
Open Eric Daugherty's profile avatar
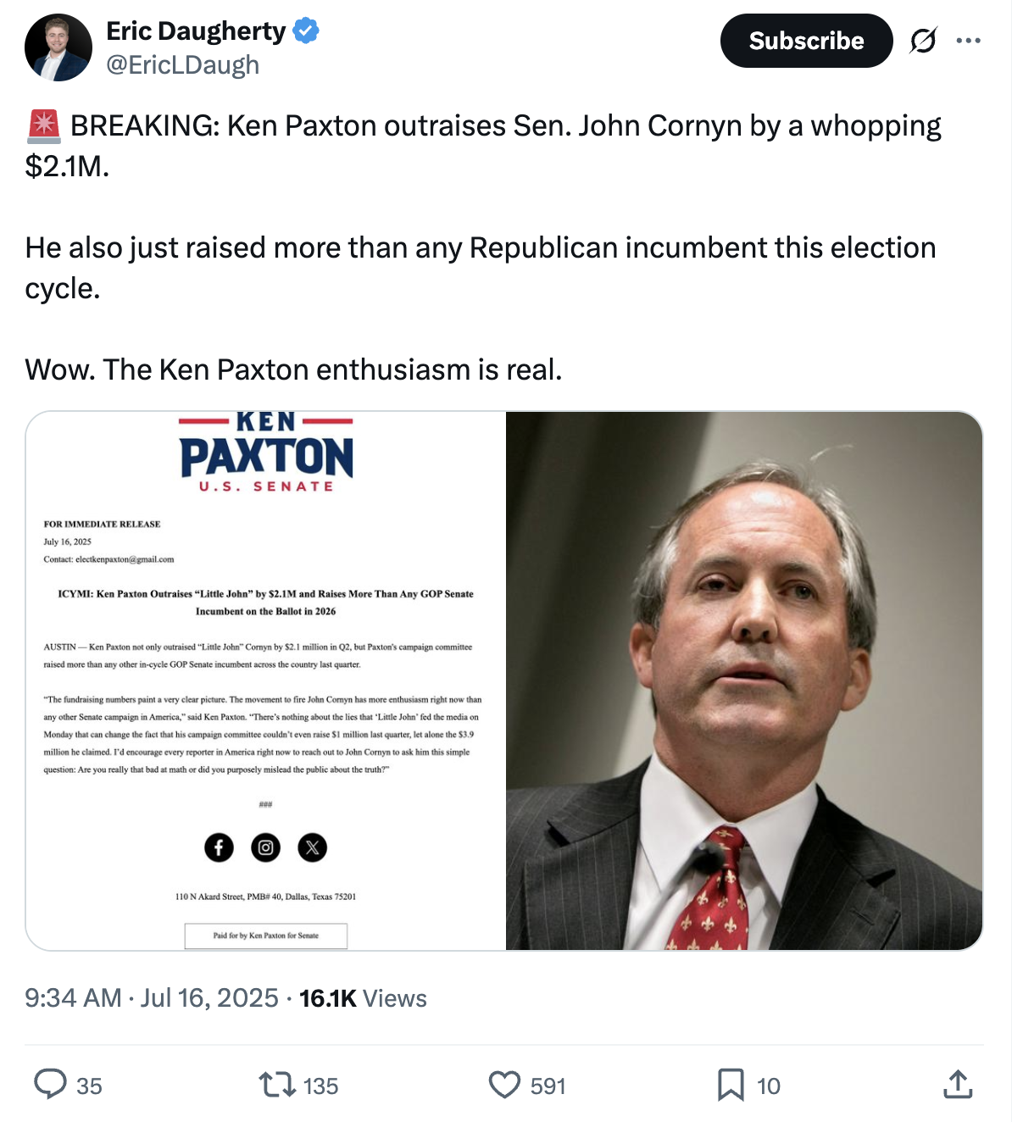click(58, 47)
